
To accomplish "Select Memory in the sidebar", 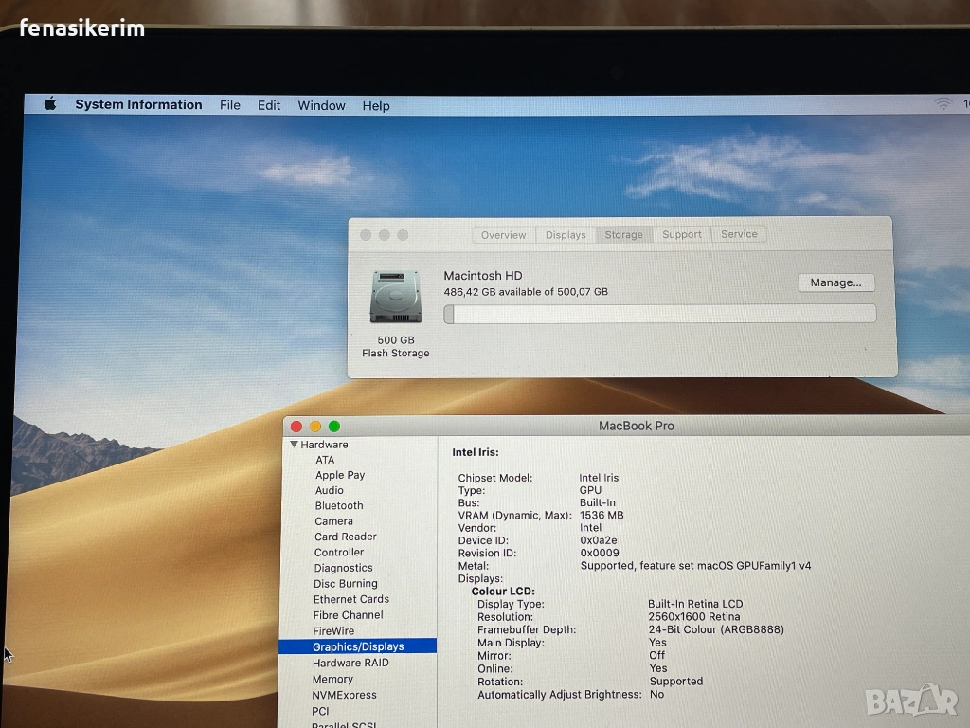I will [332, 679].
